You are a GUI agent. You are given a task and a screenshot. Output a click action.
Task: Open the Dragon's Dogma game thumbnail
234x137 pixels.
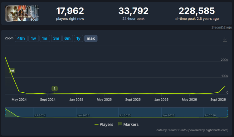(22, 13)
